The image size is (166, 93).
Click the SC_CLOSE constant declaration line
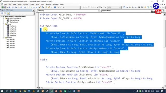[61, 18]
